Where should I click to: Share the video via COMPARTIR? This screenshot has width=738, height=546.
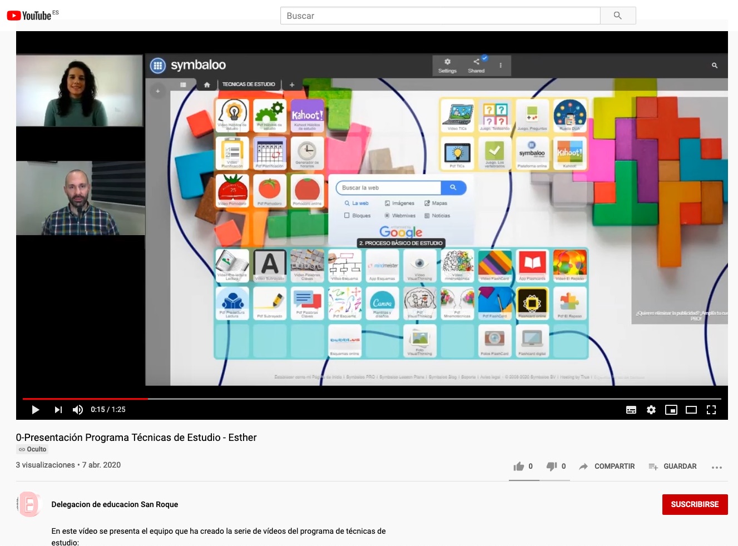click(x=607, y=466)
